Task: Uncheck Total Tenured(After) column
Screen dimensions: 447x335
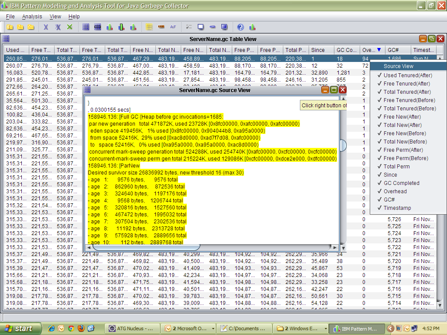Action: pyautogui.click(x=408, y=92)
